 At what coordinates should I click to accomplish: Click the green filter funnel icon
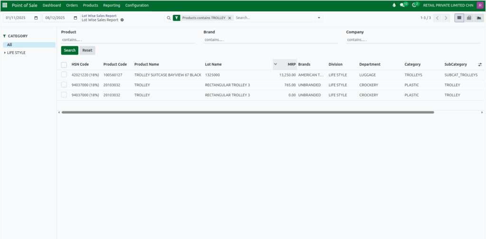tap(177, 18)
